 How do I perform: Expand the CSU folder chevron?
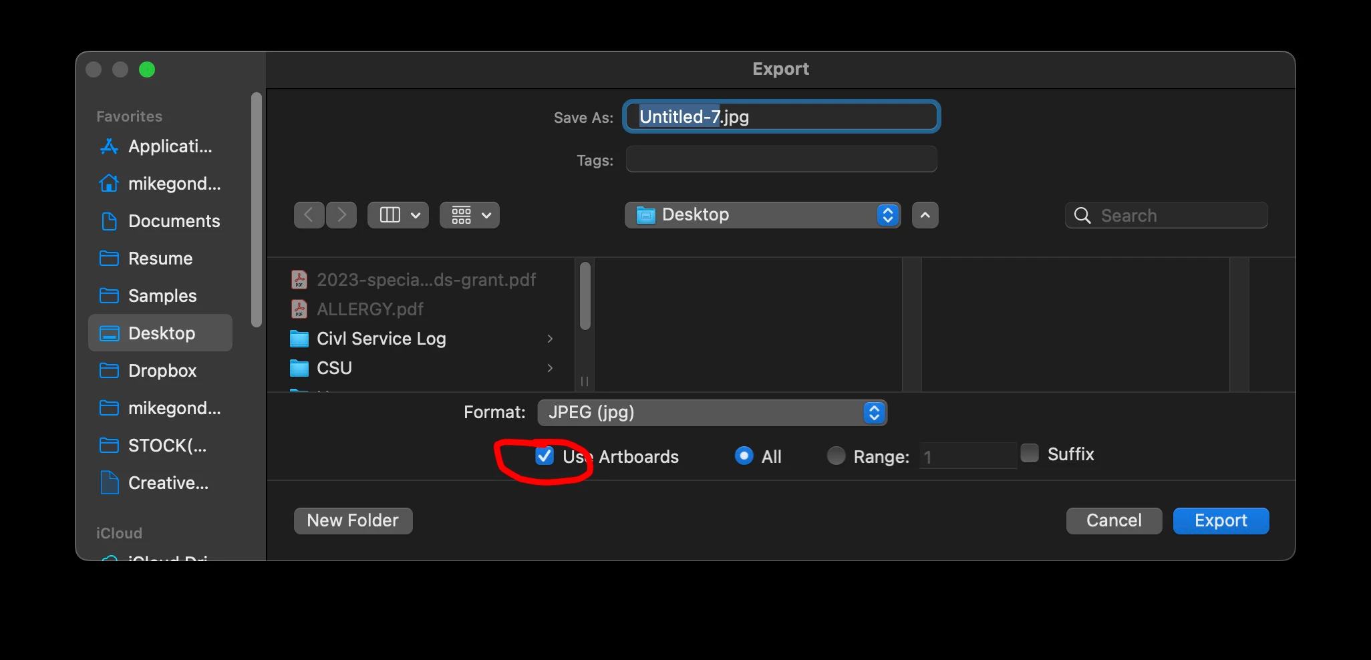coord(550,368)
